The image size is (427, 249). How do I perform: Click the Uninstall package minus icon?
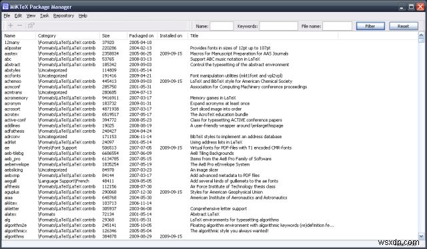19,25
